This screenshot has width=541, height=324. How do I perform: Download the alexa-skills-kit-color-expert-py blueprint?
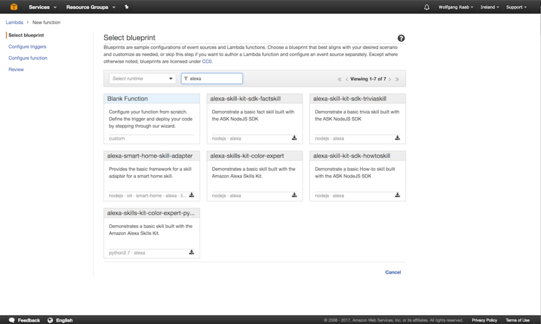click(191, 252)
